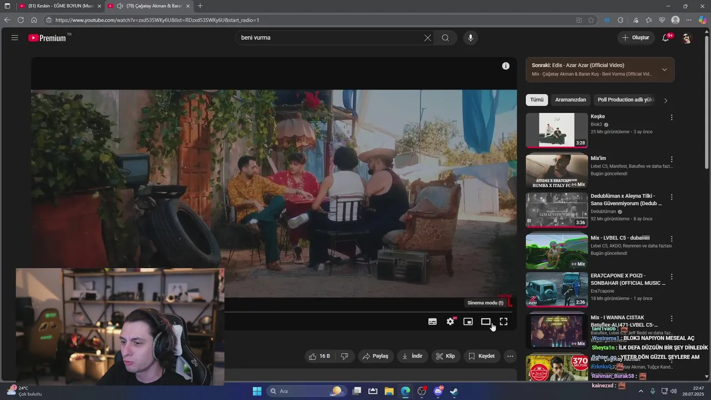Open Dedublüman Sana Güvenmiyorum video title

click(x=626, y=199)
